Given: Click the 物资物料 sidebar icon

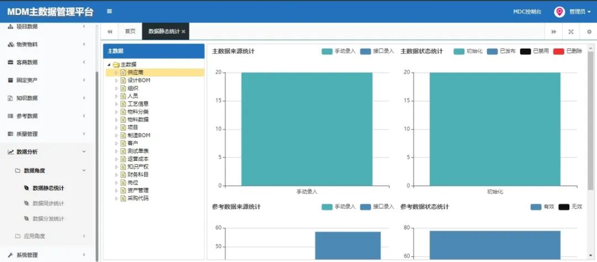Looking at the screenshot, I should (11, 44).
